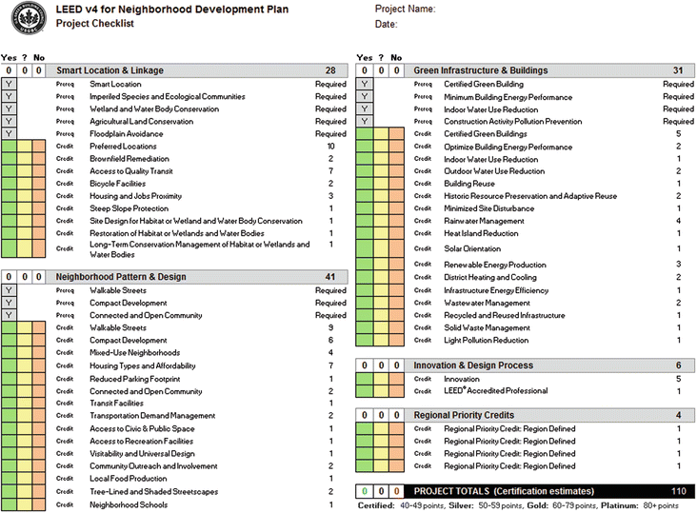The image size is (697, 513).
Task: Click the Minimum Building Energy Performance label
Action: [x=508, y=97]
